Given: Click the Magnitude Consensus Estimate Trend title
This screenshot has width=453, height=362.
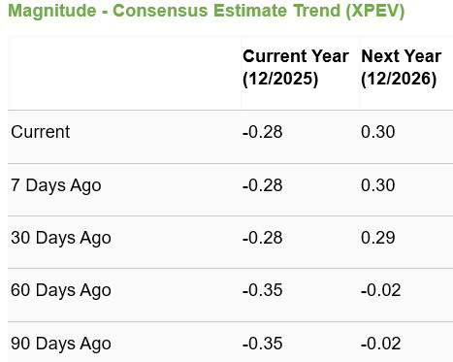Looking at the screenshot, I should click(x=206, y=11).
